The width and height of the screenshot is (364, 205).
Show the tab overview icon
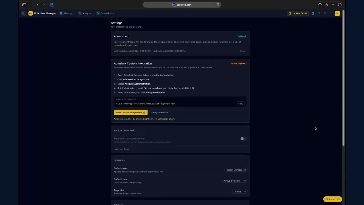pyautogui.click(x=340, y=5)
